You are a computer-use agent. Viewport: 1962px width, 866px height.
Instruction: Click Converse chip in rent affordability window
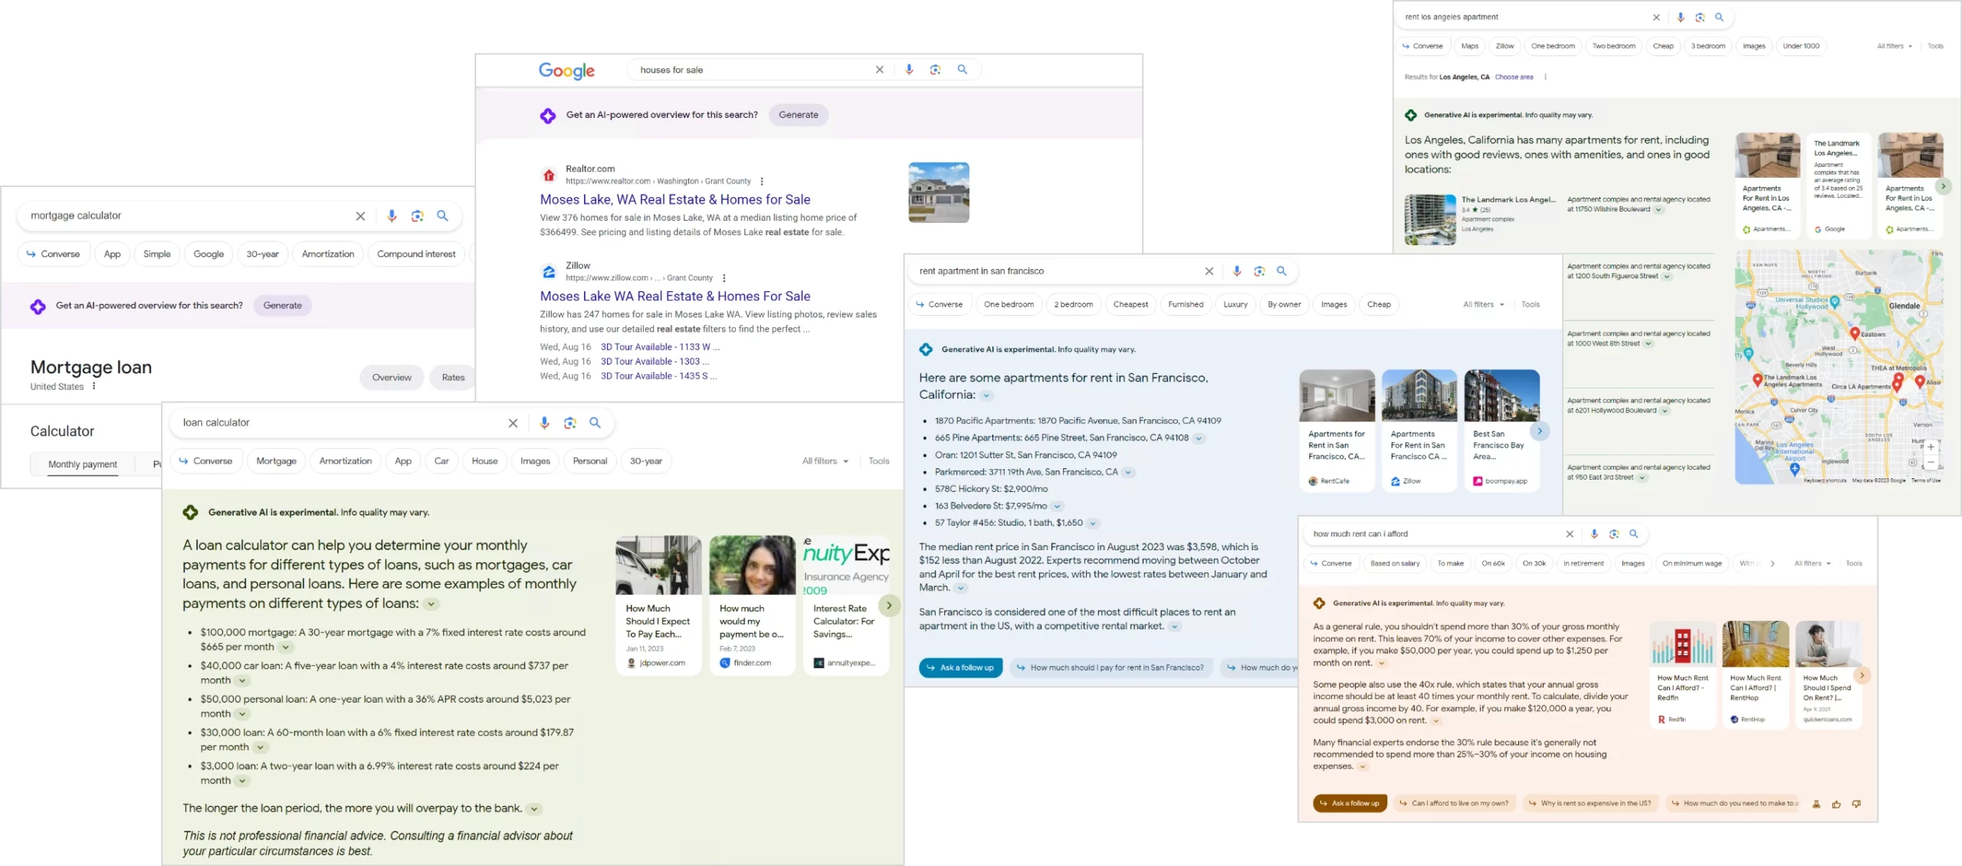pyautogui.click(x=1330, y=564)
